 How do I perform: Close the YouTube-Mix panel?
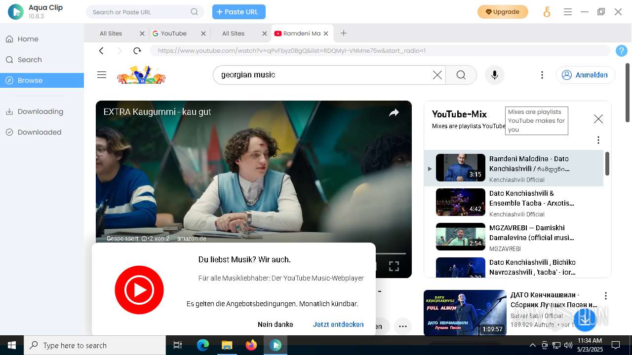tap(598, 119)
